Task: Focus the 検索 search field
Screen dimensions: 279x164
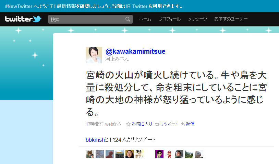Action: click(90, 19)
